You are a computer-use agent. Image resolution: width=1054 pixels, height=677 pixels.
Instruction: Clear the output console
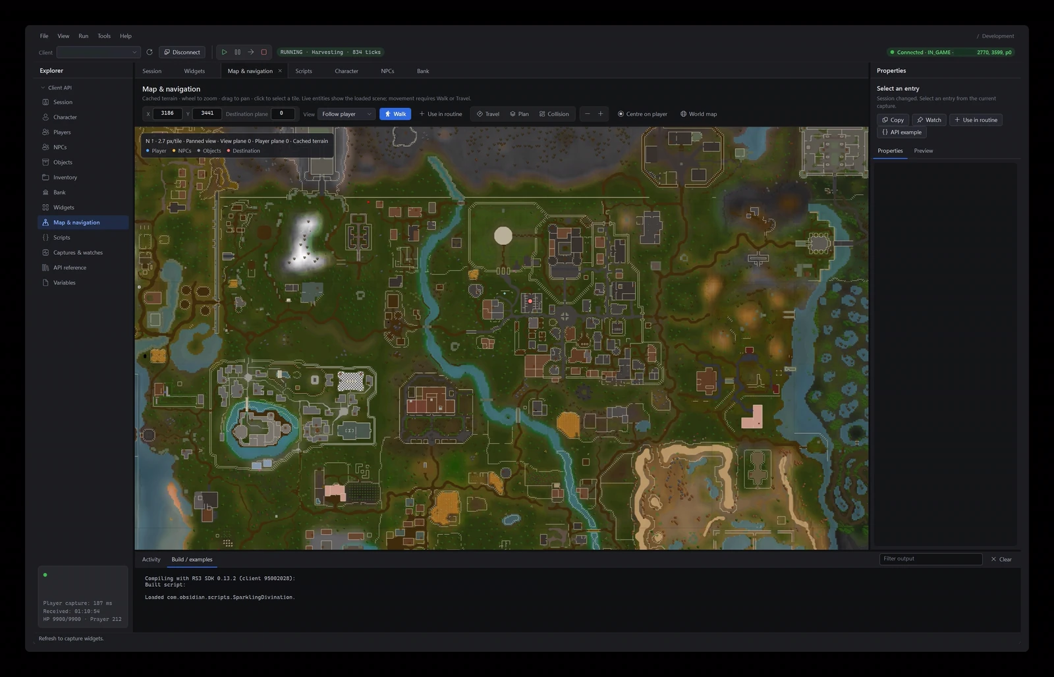pyautogui.click(x=1001, y=559)
